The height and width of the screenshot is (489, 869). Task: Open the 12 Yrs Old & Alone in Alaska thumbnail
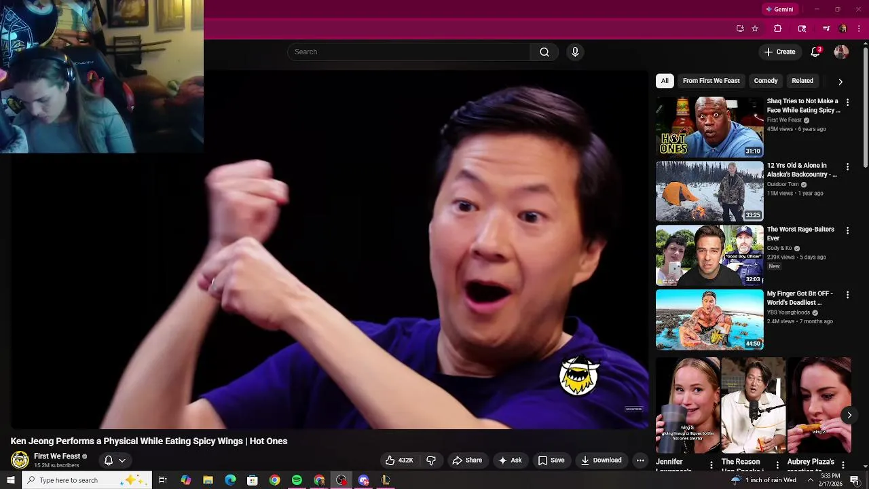tap(709, 191)
